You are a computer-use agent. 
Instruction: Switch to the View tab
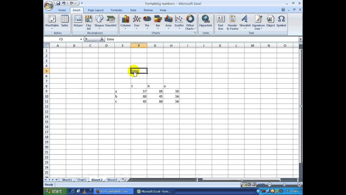coord(163,10)
